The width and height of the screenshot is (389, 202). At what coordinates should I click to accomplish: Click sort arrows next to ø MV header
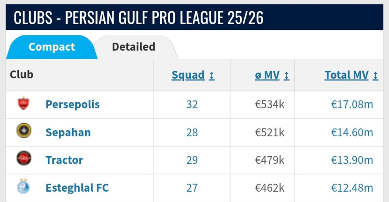286,76
